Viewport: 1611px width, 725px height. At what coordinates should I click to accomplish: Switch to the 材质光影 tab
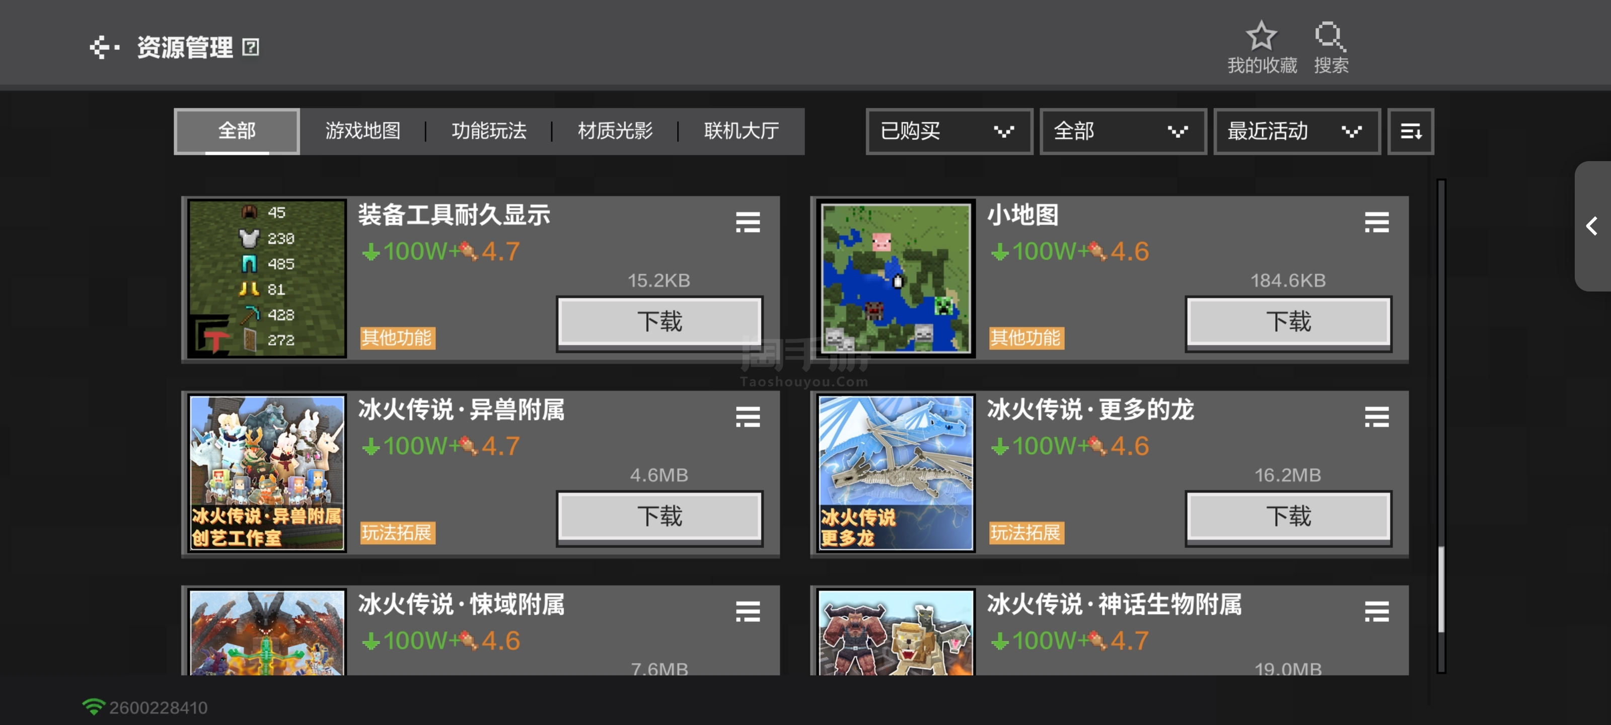click(615, 131)
